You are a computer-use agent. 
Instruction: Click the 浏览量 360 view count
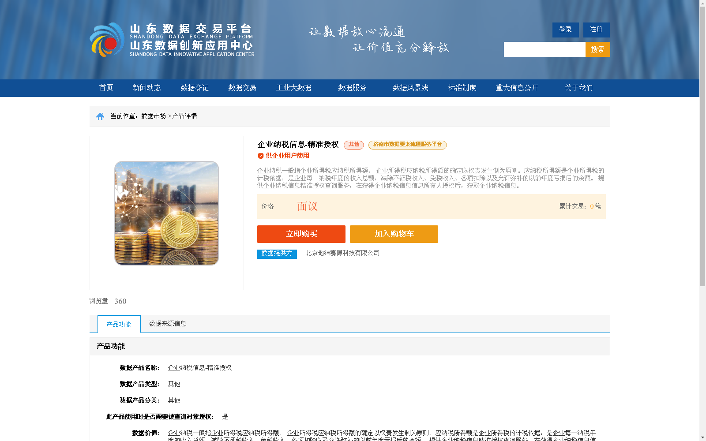(108, 301)
